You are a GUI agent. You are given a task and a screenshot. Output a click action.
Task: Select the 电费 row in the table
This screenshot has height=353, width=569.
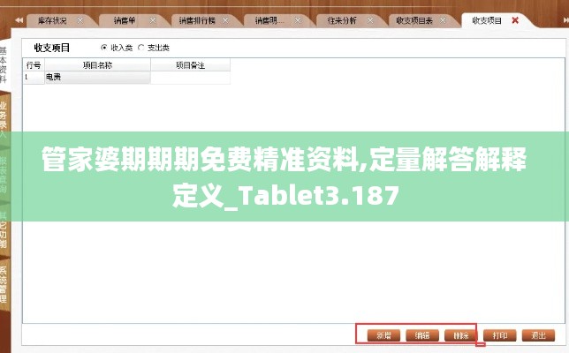[126, 77]
